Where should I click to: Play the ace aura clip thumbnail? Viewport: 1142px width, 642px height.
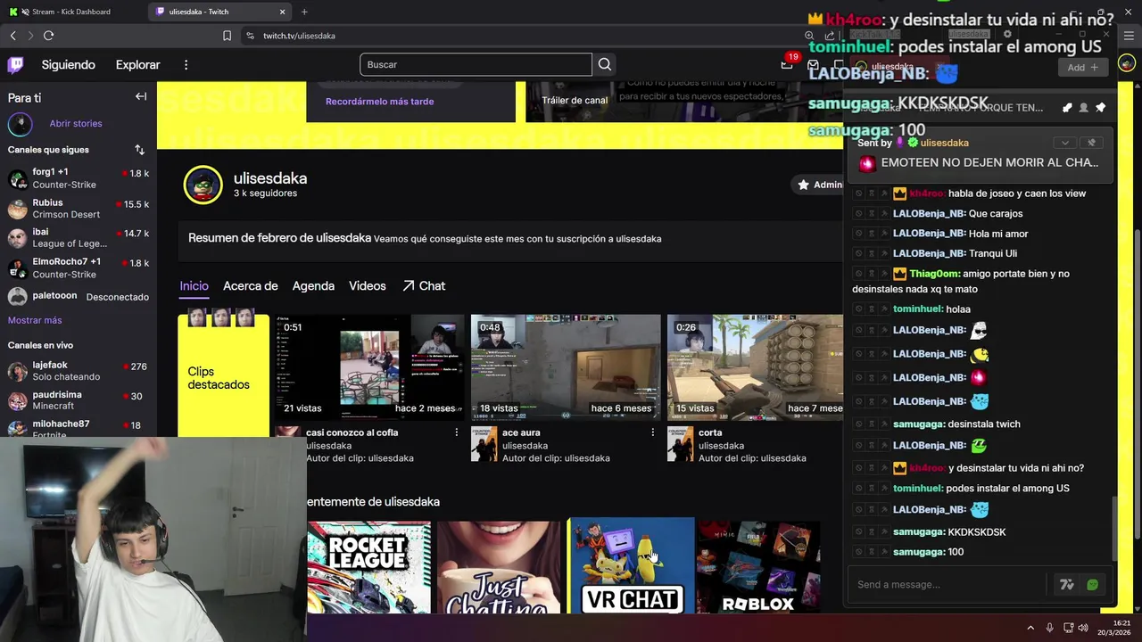coord(566,366)
